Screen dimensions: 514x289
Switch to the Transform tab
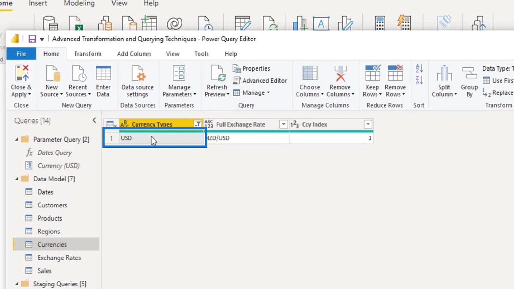click(88, 54)
